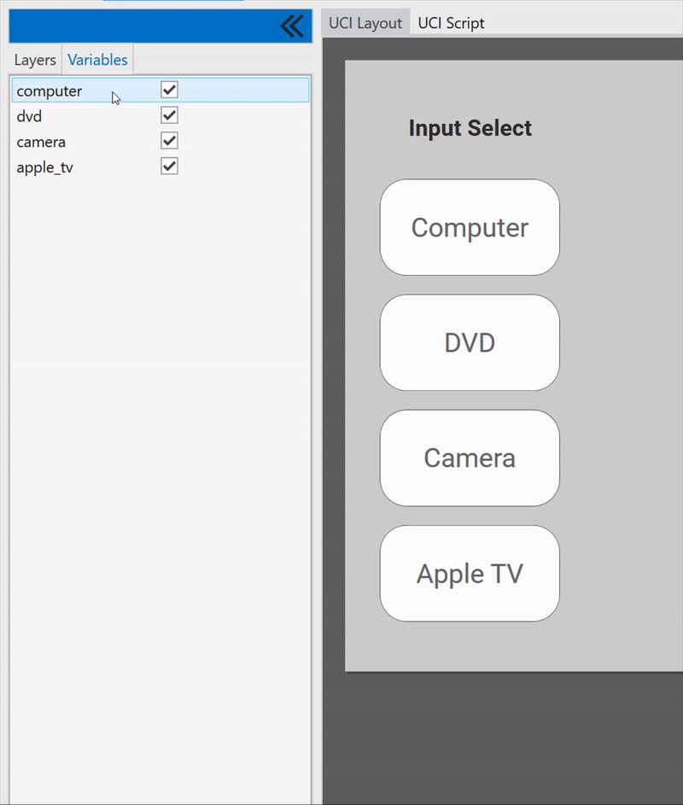Choose the Apple TV input button
The width and height of the screenshot is (683, 805).
tap(470, 573)
